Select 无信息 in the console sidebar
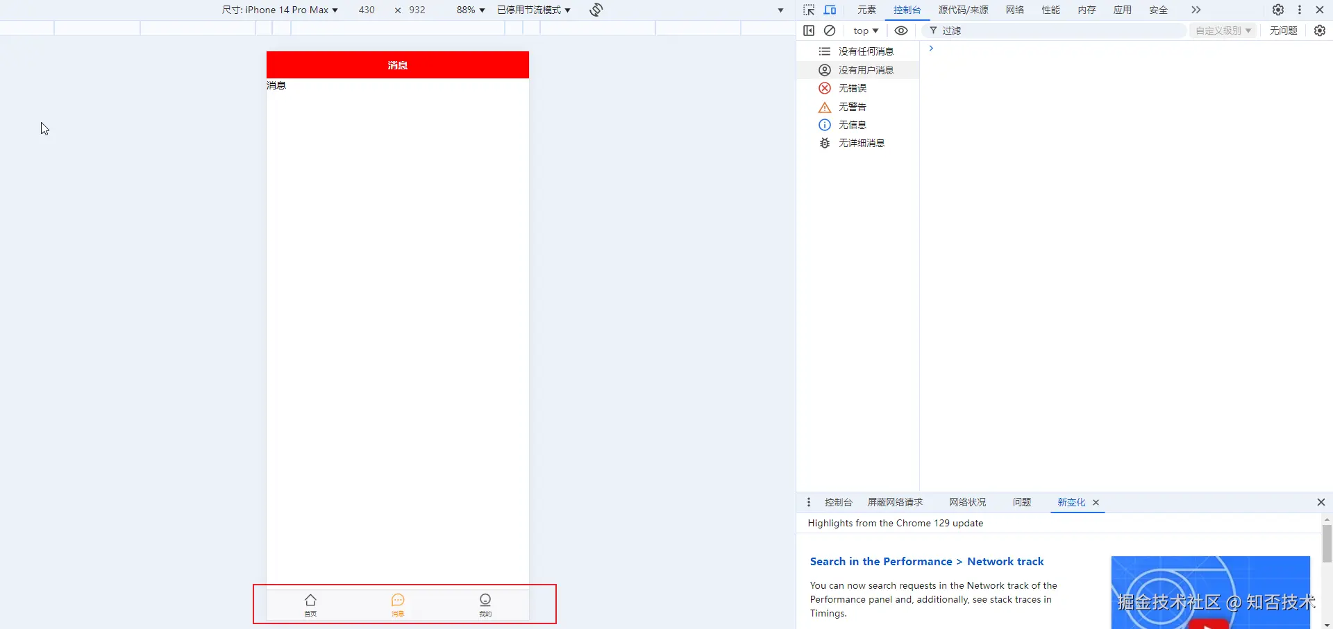 point(859,125)
